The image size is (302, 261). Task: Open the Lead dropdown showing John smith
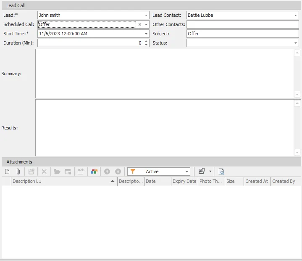click(x=146, y=15)
